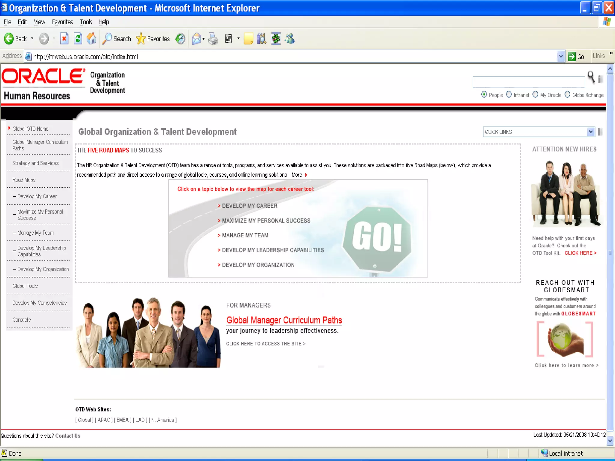Image resolution: width=615 pixels, height=461 pixels.
Task: Click the Global Manager Curriculum Paths headline link
Action: pyautogui.click(x=284, y=320)
